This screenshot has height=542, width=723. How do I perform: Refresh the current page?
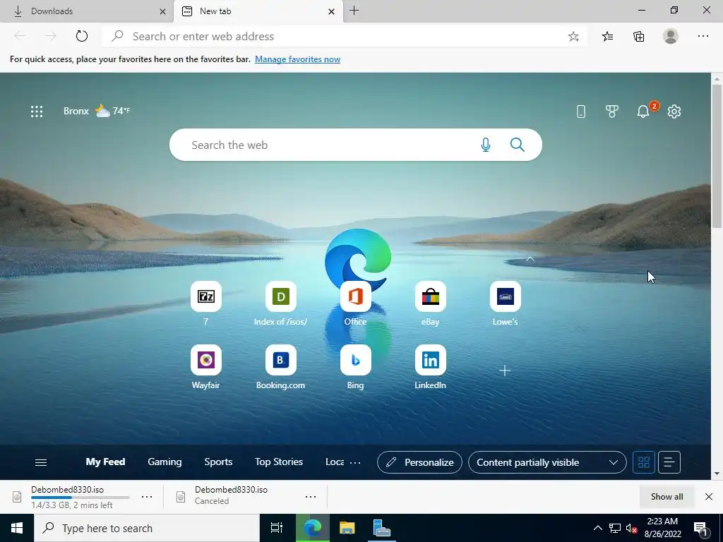click(82, 36)
